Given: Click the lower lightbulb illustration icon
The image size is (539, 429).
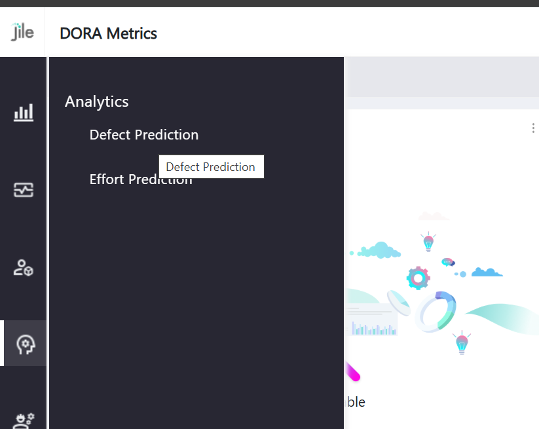Looking at the screenshot, I should (462, 343).
